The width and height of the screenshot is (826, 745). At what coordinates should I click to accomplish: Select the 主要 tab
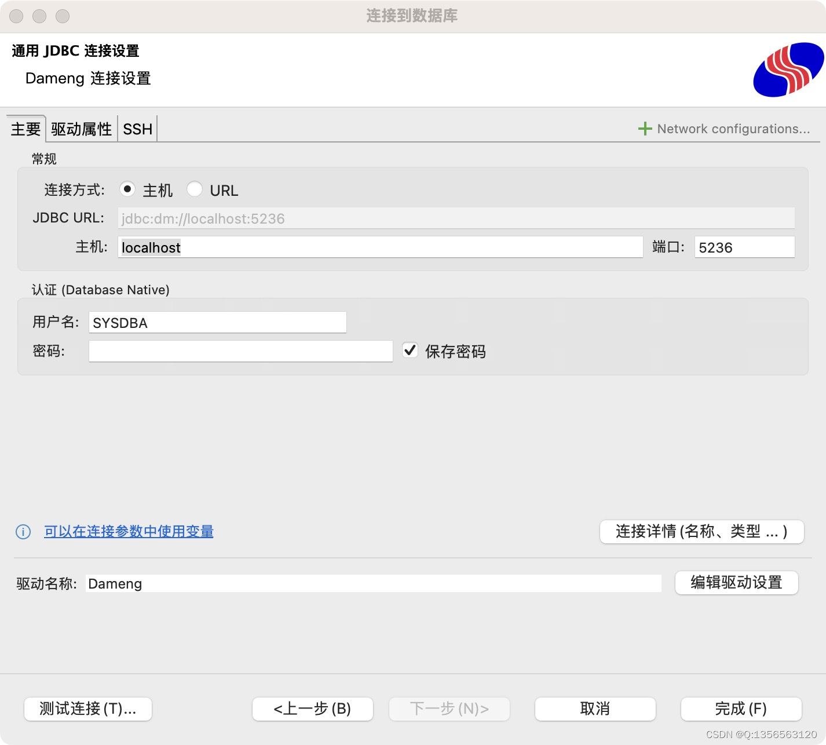click(x=25, y=129)
